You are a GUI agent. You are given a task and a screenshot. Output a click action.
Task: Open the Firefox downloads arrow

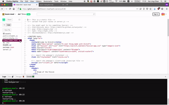[x=155, y=9]
